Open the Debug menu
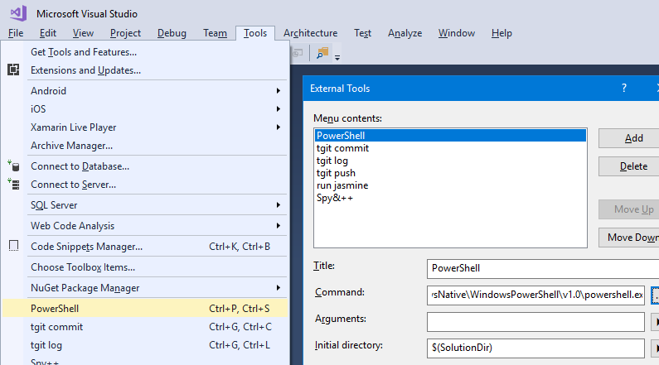This screenshot has width=659, height=365. [172, 33]
